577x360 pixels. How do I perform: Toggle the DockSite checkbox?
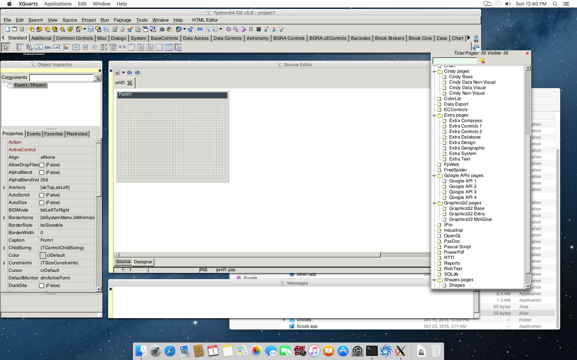coord(42,286)
